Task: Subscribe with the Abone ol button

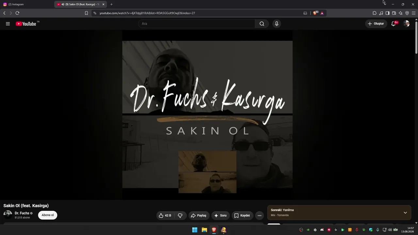Action: click(x=48, y=215)
